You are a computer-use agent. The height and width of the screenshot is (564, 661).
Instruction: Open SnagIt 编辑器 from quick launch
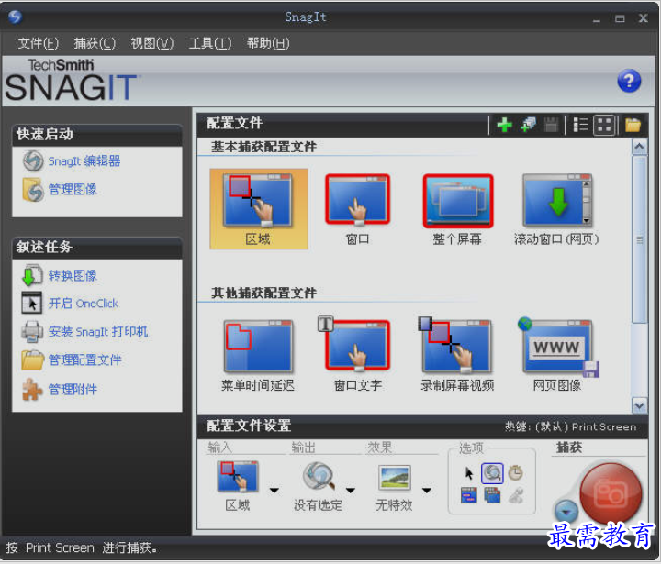pos(84,160)
